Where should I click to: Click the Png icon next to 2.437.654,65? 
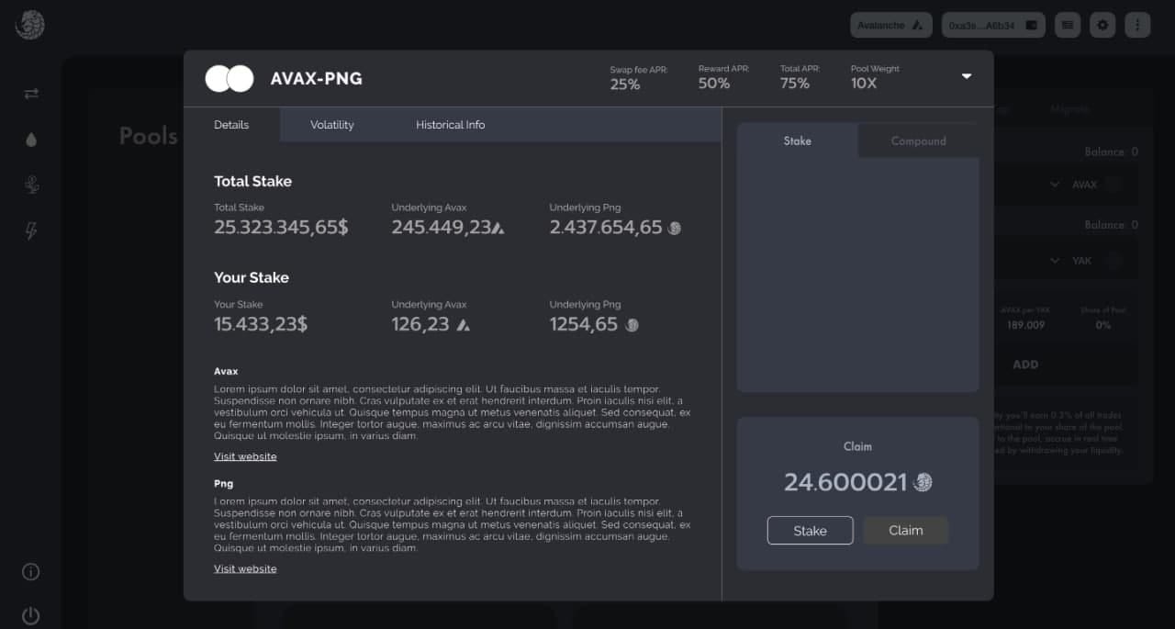675,228
